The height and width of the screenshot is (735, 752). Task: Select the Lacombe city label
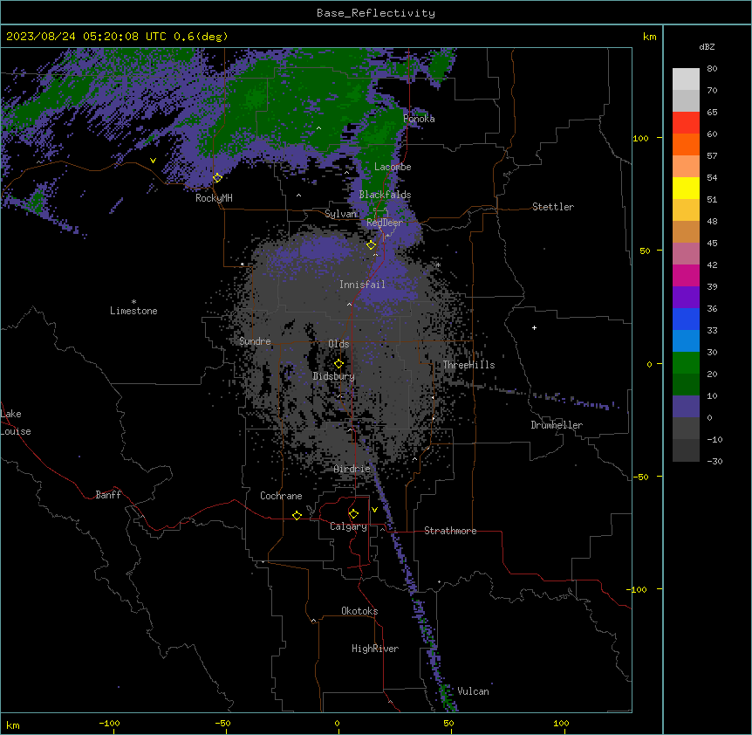[393, 167]
